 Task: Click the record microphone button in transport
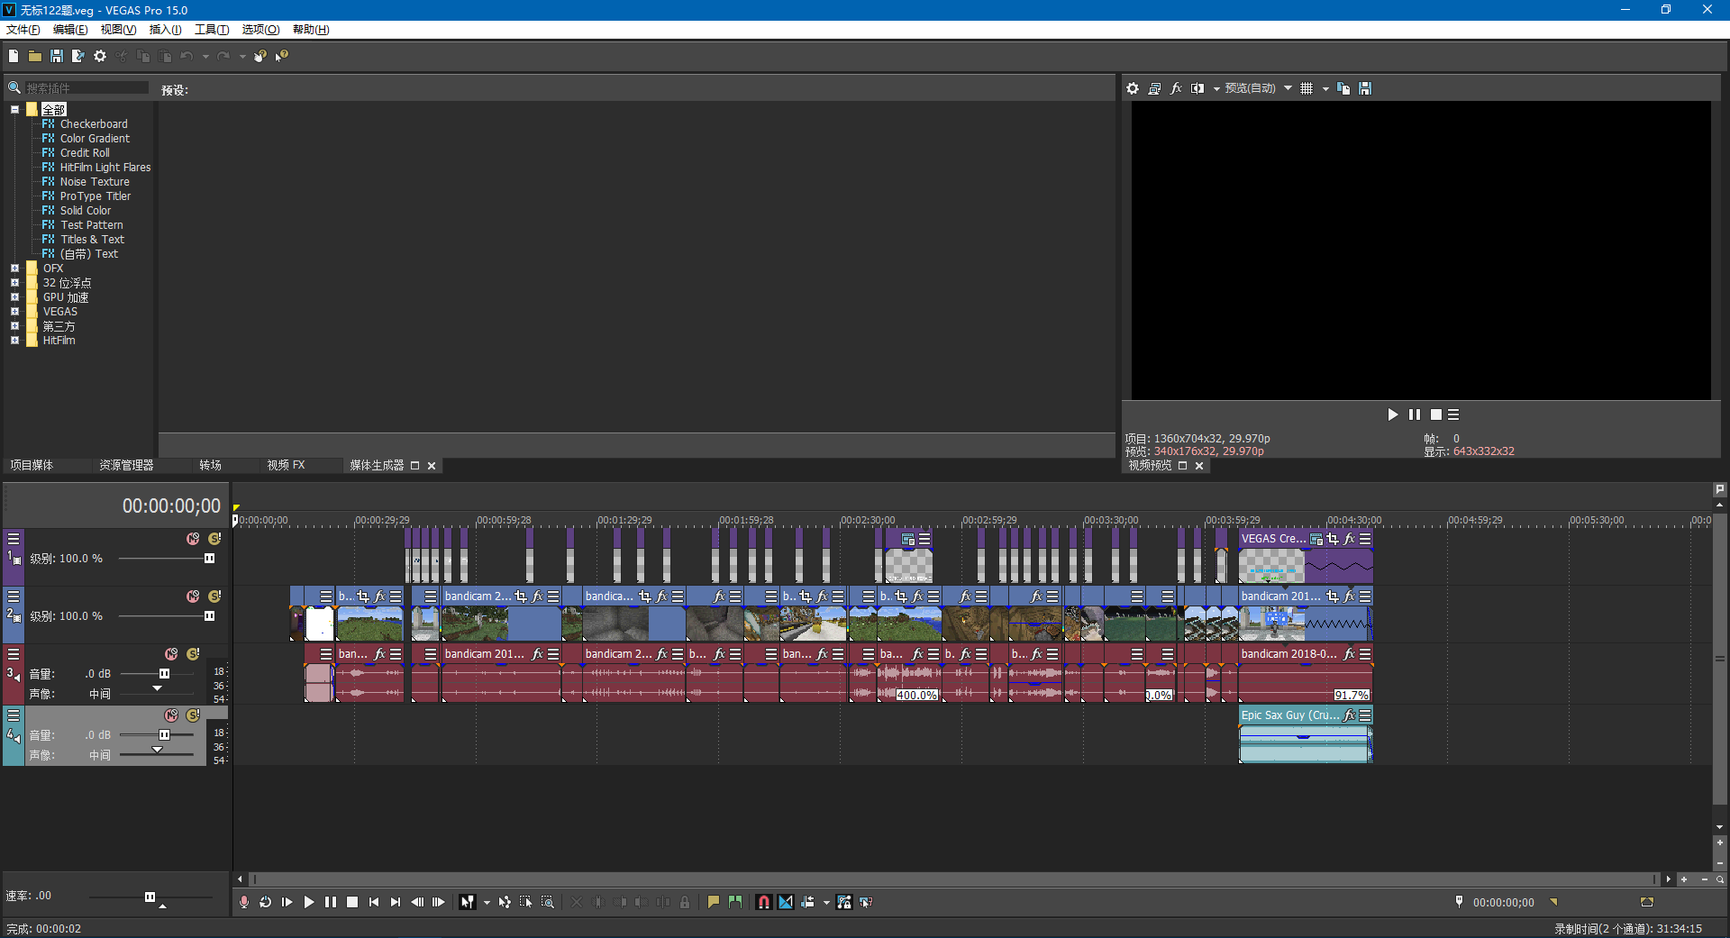[244, 902]
